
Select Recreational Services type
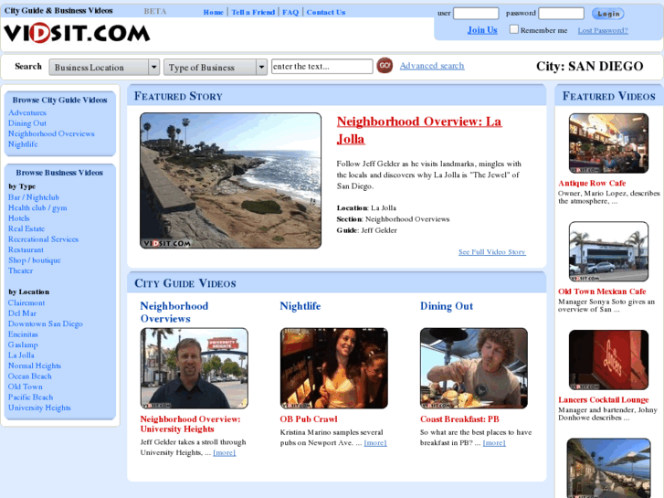43,239
